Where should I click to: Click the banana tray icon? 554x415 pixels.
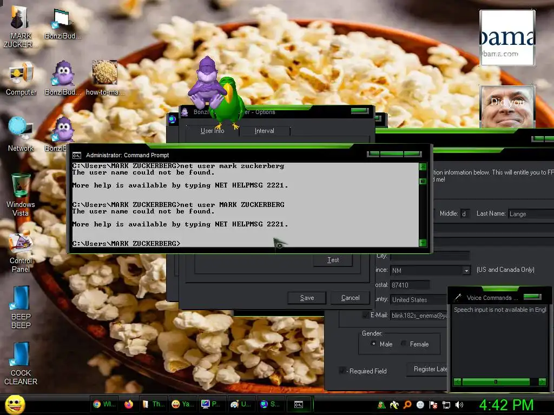(394, 405)
